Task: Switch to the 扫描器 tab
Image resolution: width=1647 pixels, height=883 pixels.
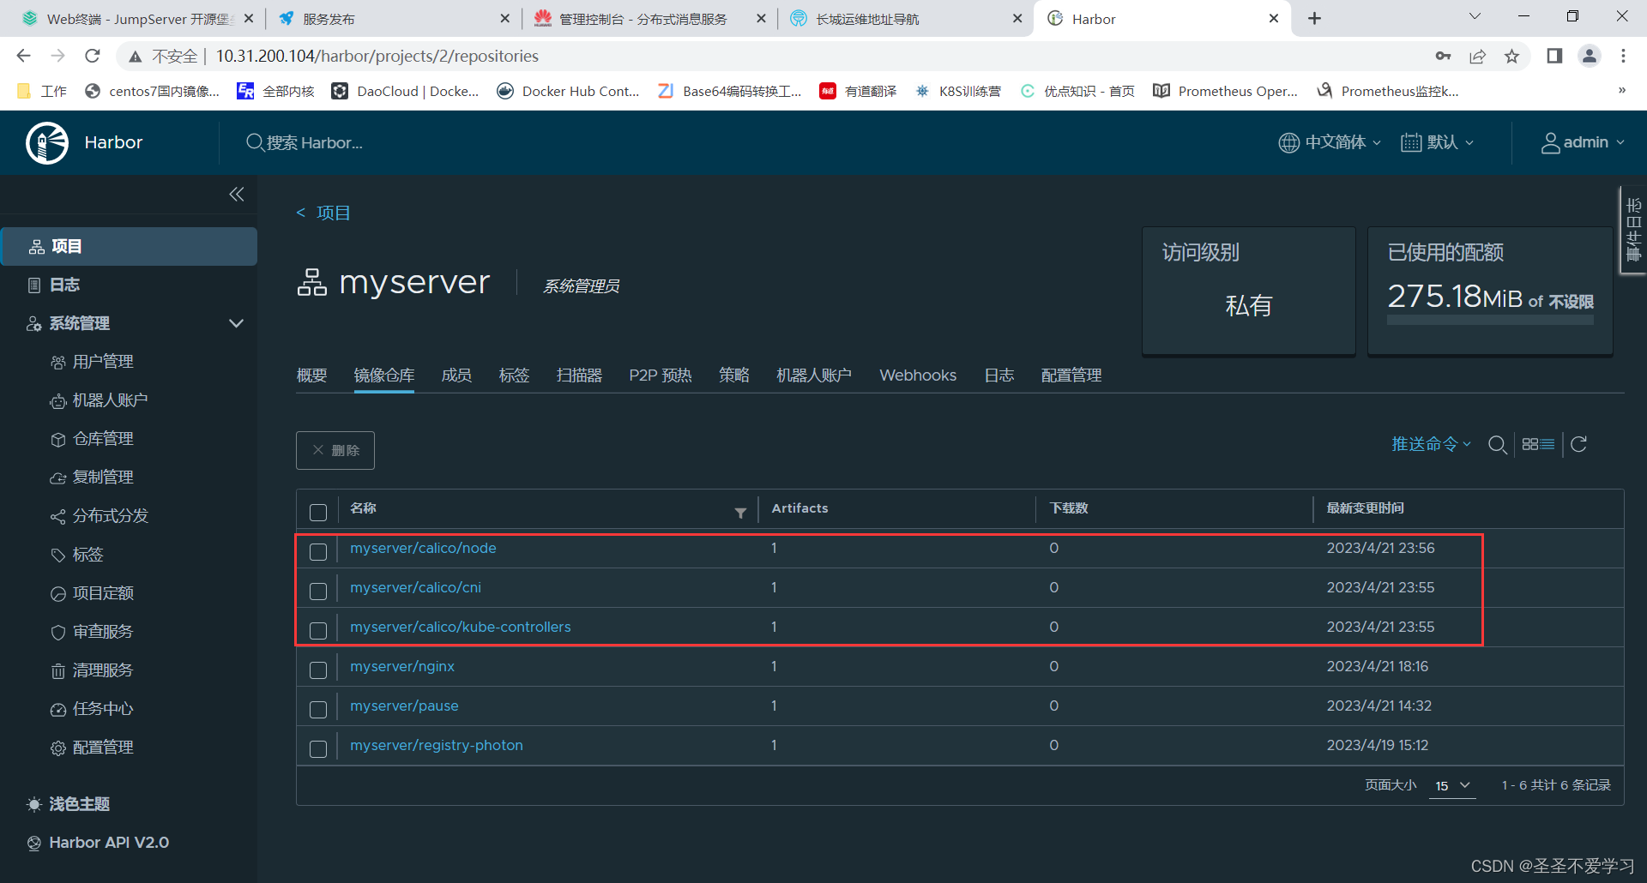Action: click(579, 375)
